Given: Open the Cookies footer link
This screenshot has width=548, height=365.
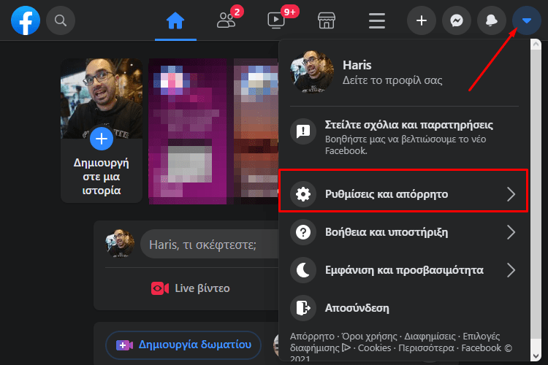Looking at the screenshot, I should [374, 348].
